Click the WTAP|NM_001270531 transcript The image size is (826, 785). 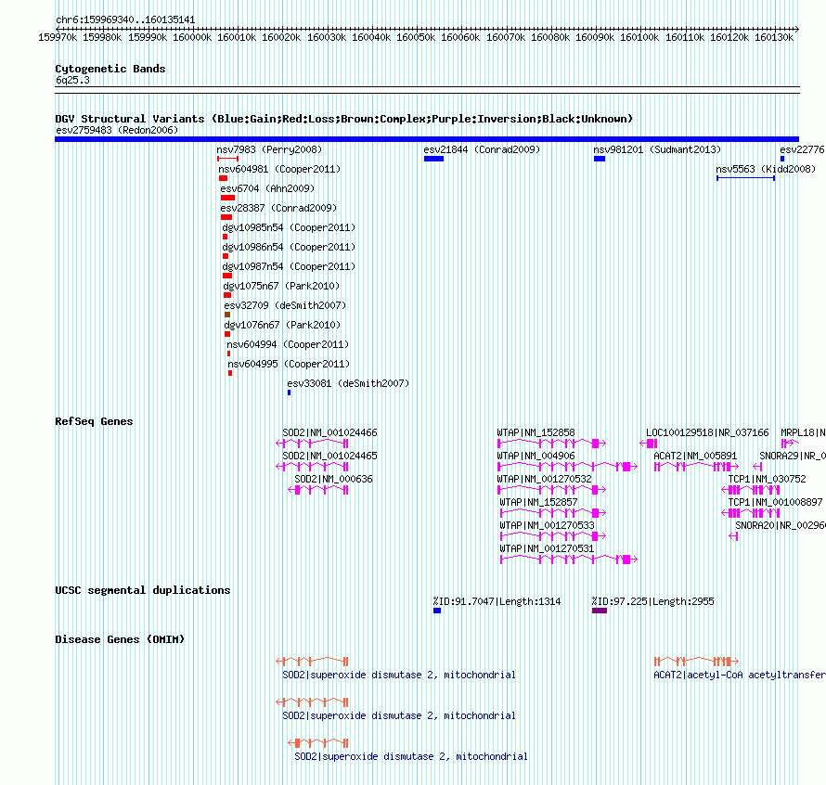coord(569,559)
